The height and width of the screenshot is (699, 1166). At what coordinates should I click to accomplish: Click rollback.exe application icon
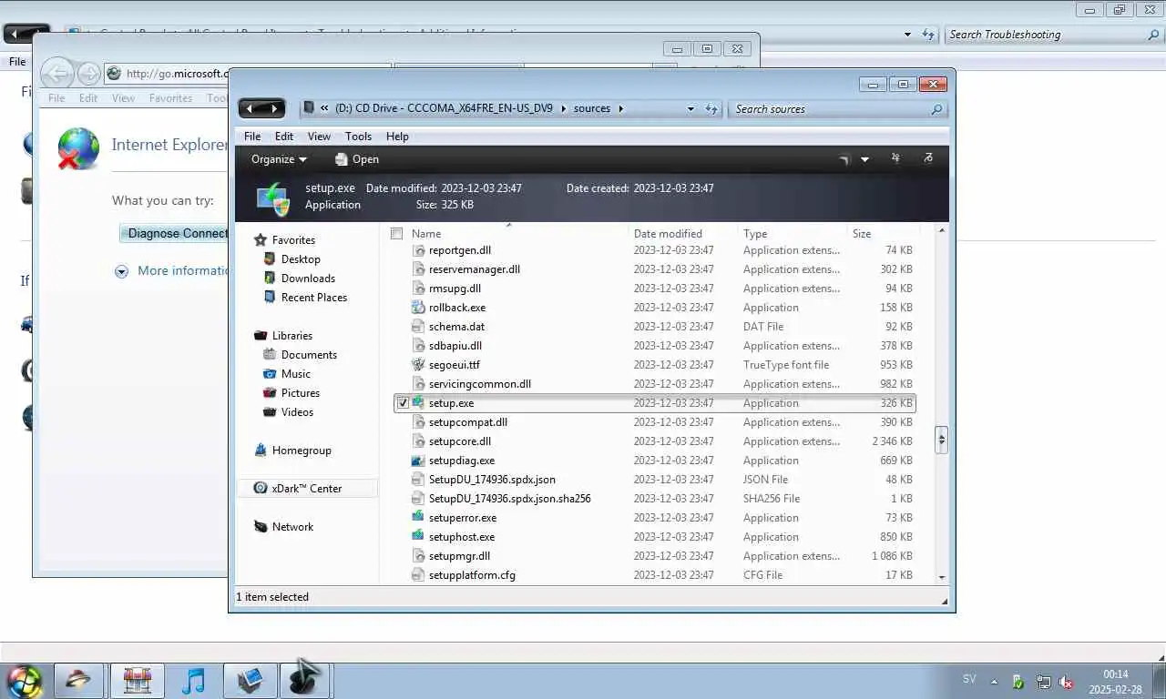click(x=418, y=307)
